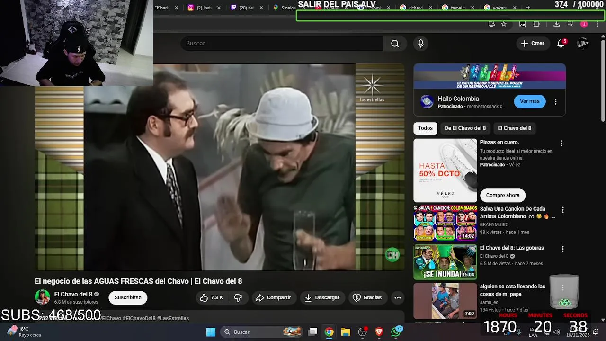Open Google Chrome from taskbar
Viewport: 606px width, 341px height.
329,332
